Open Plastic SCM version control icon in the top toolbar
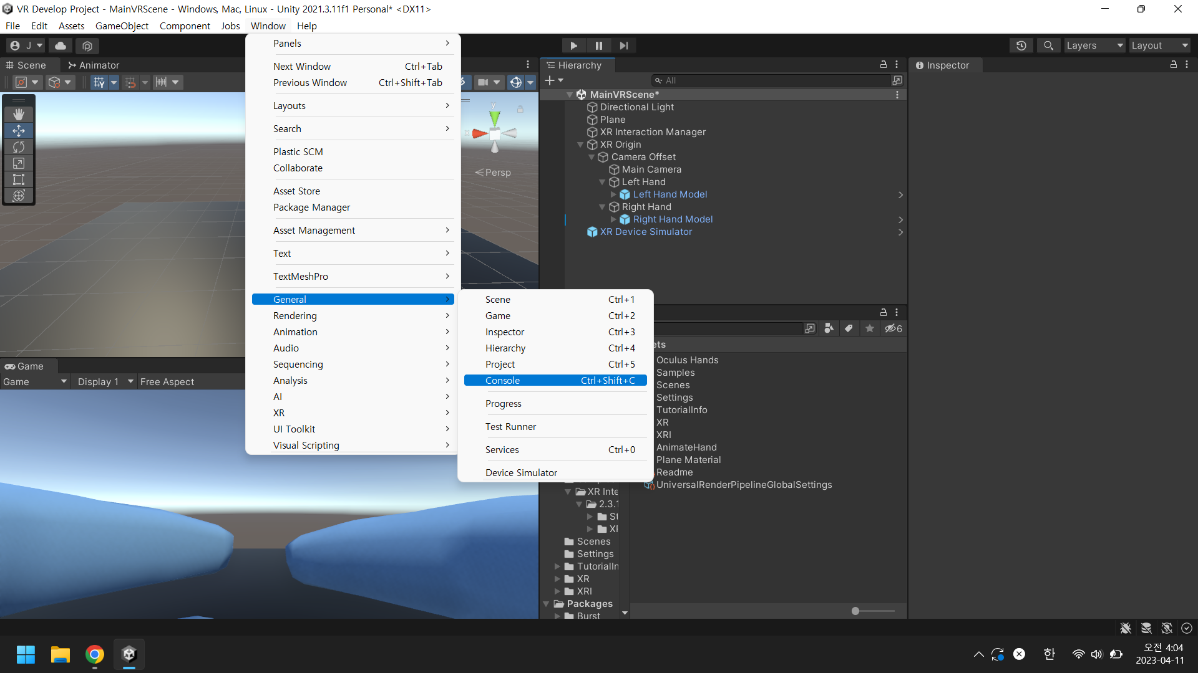 [x=87, y=45]
